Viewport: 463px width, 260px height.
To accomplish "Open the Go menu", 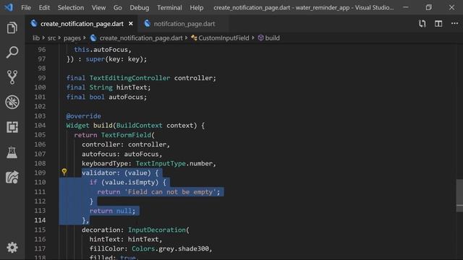I will tap(117, 8).
